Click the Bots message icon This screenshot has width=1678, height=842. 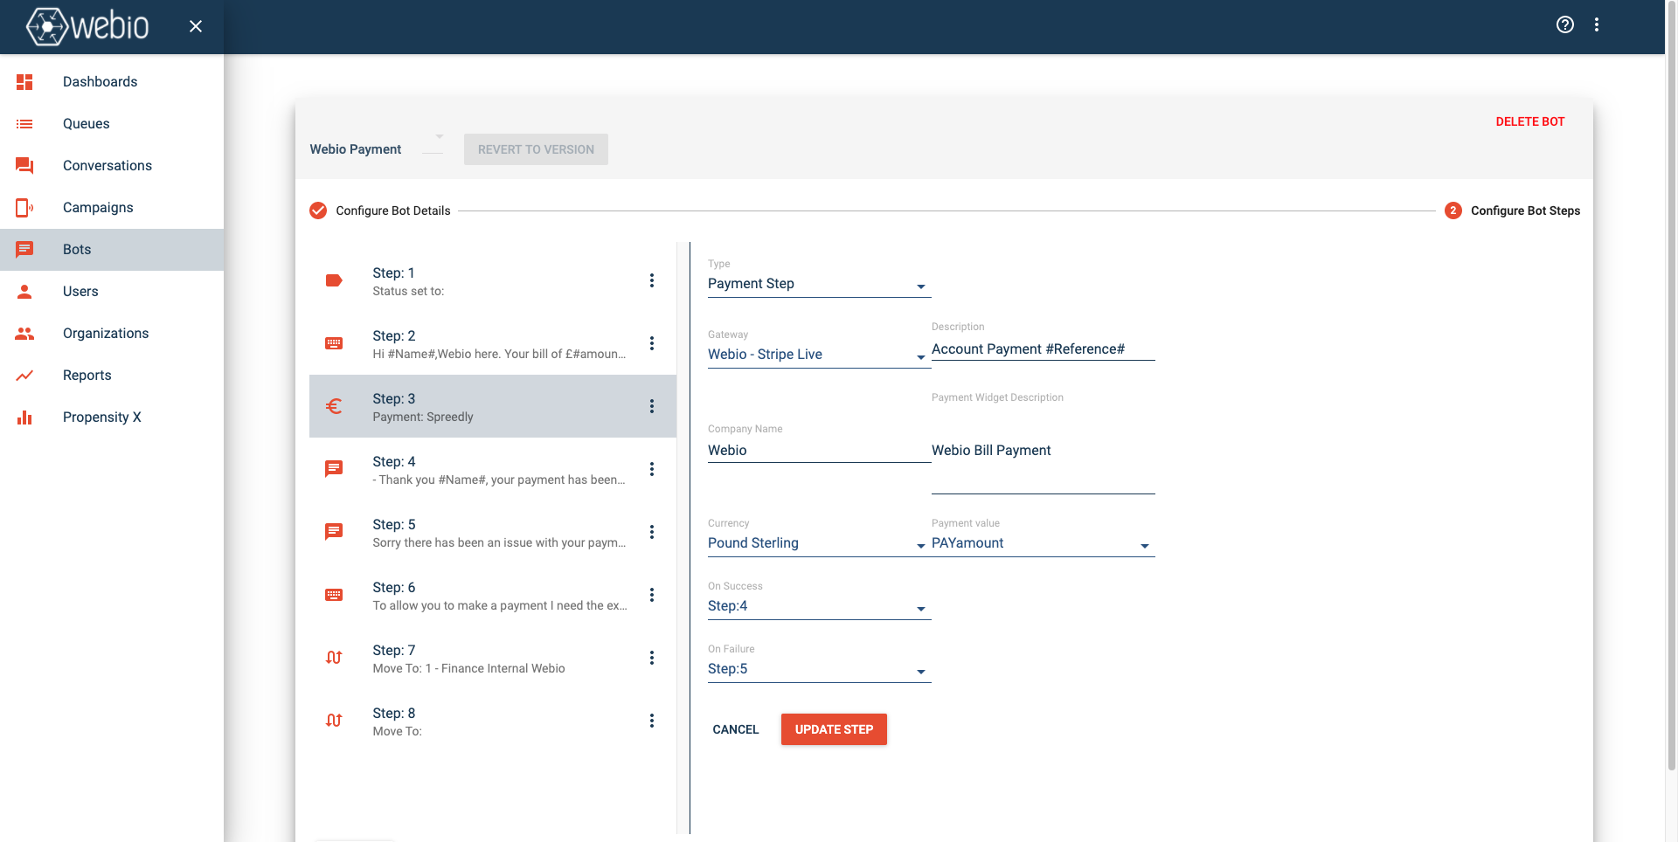click(24, 250)
